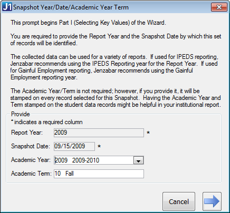Viewport: 230px width, 213px height.
Task: Click the Report Year label
Action: point(27,133)
